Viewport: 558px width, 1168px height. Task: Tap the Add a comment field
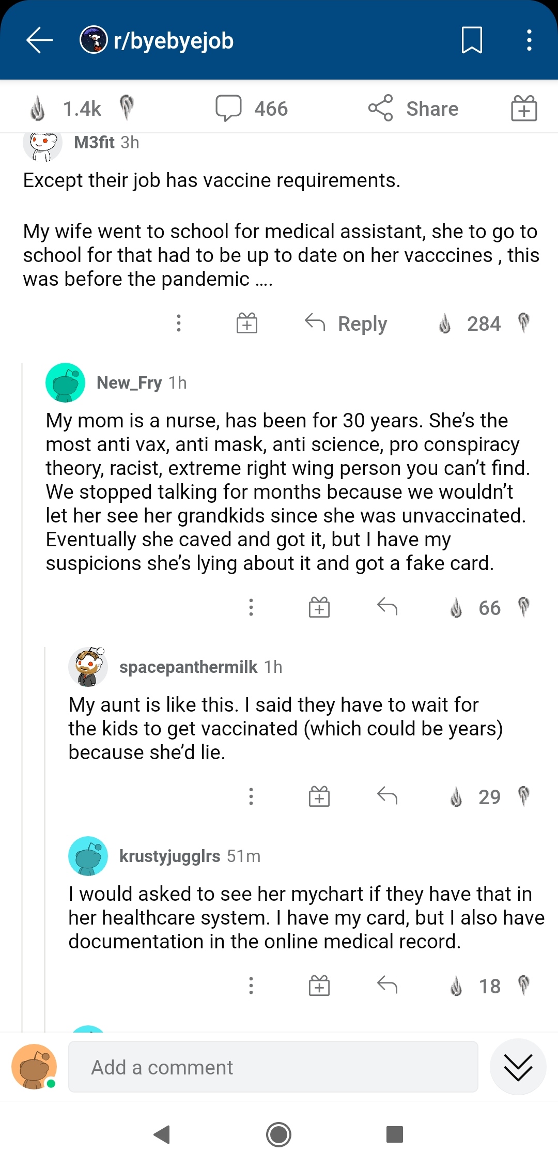273,1067
